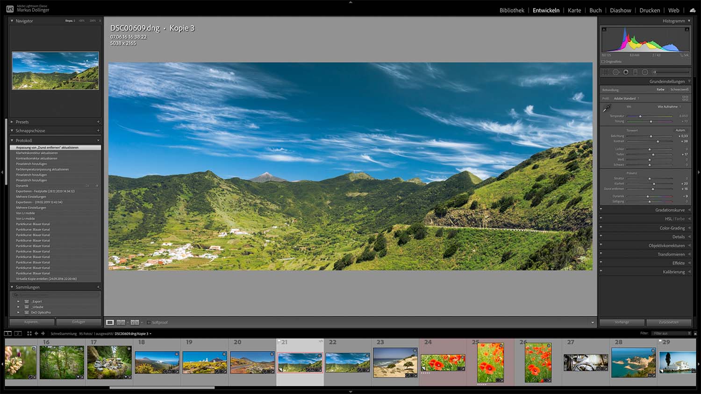Toggle the Effekte panel switch off
Screen dimensions: 701x394
[x=602, y=263]
